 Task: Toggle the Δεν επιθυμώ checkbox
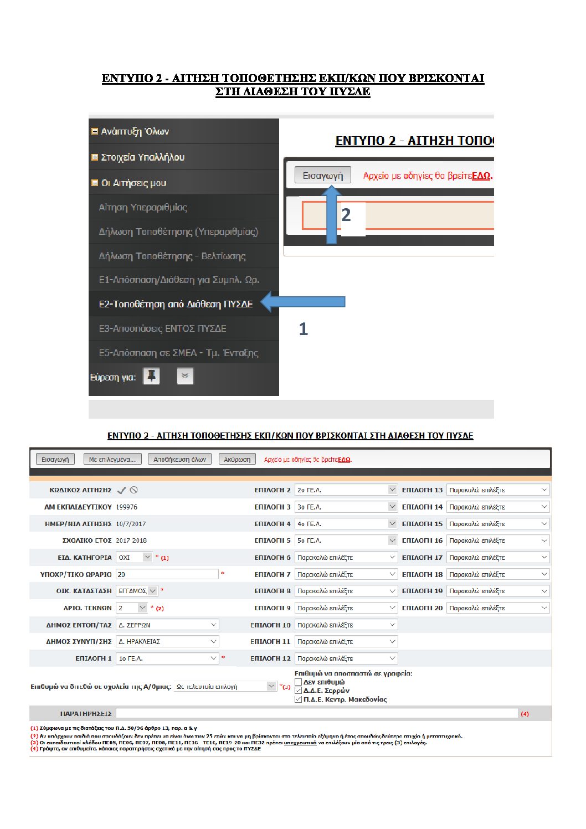(299, 682)
